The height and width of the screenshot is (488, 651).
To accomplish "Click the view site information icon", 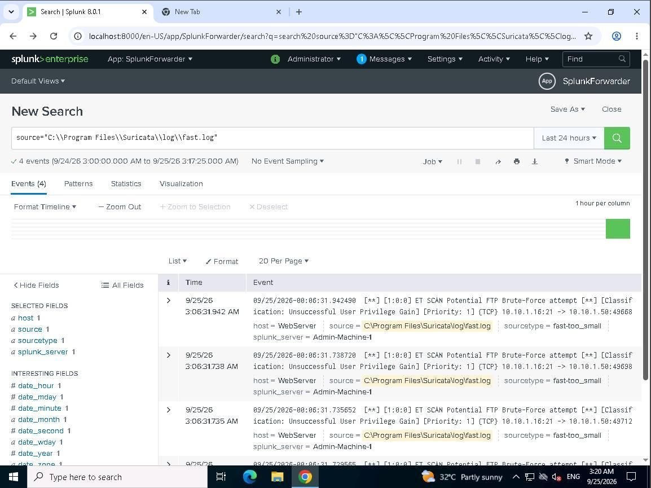I will point(78,36).
